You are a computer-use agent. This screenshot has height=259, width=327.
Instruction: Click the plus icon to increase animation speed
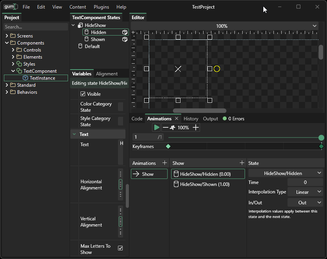(196, 127)
